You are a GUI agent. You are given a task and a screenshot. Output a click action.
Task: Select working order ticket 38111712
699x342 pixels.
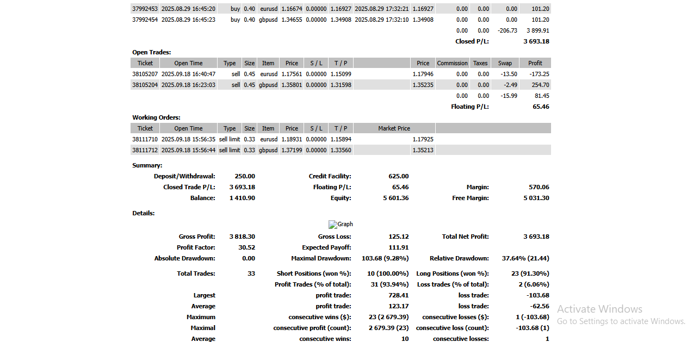145,150
